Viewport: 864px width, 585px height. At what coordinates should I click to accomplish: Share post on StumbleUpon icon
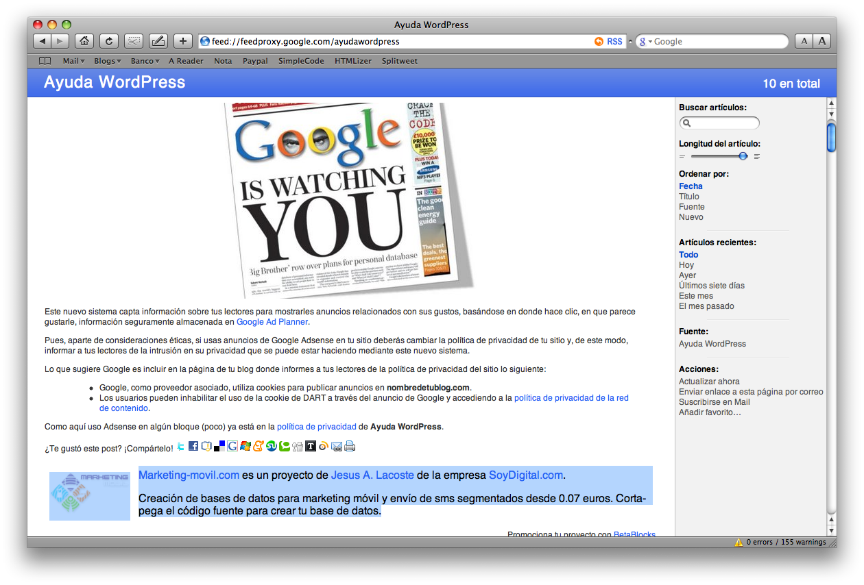272,447
